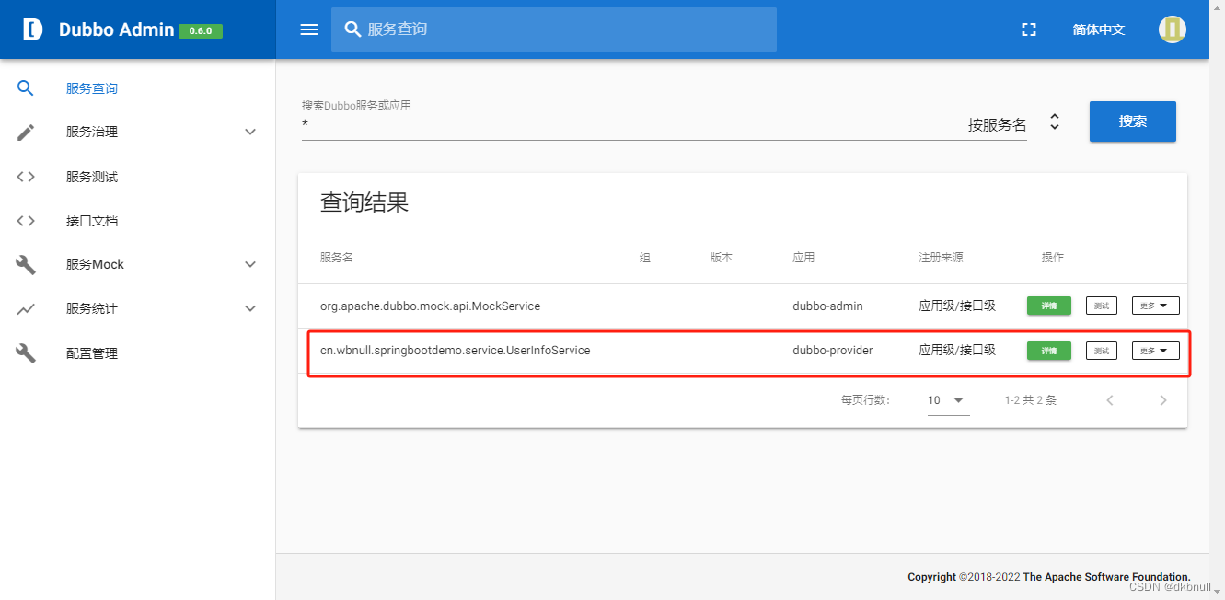Enter fullscreen with the fullscreen icon
This screenshot has height=600, width=1225.
[x=1029, y=29]
